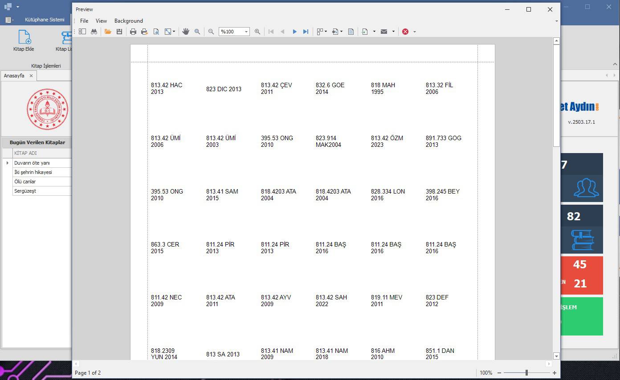Image resolution: width=620 pixels, height=380 pixels.
Task: Open the Background menu
Action: (x=128, y=21)
